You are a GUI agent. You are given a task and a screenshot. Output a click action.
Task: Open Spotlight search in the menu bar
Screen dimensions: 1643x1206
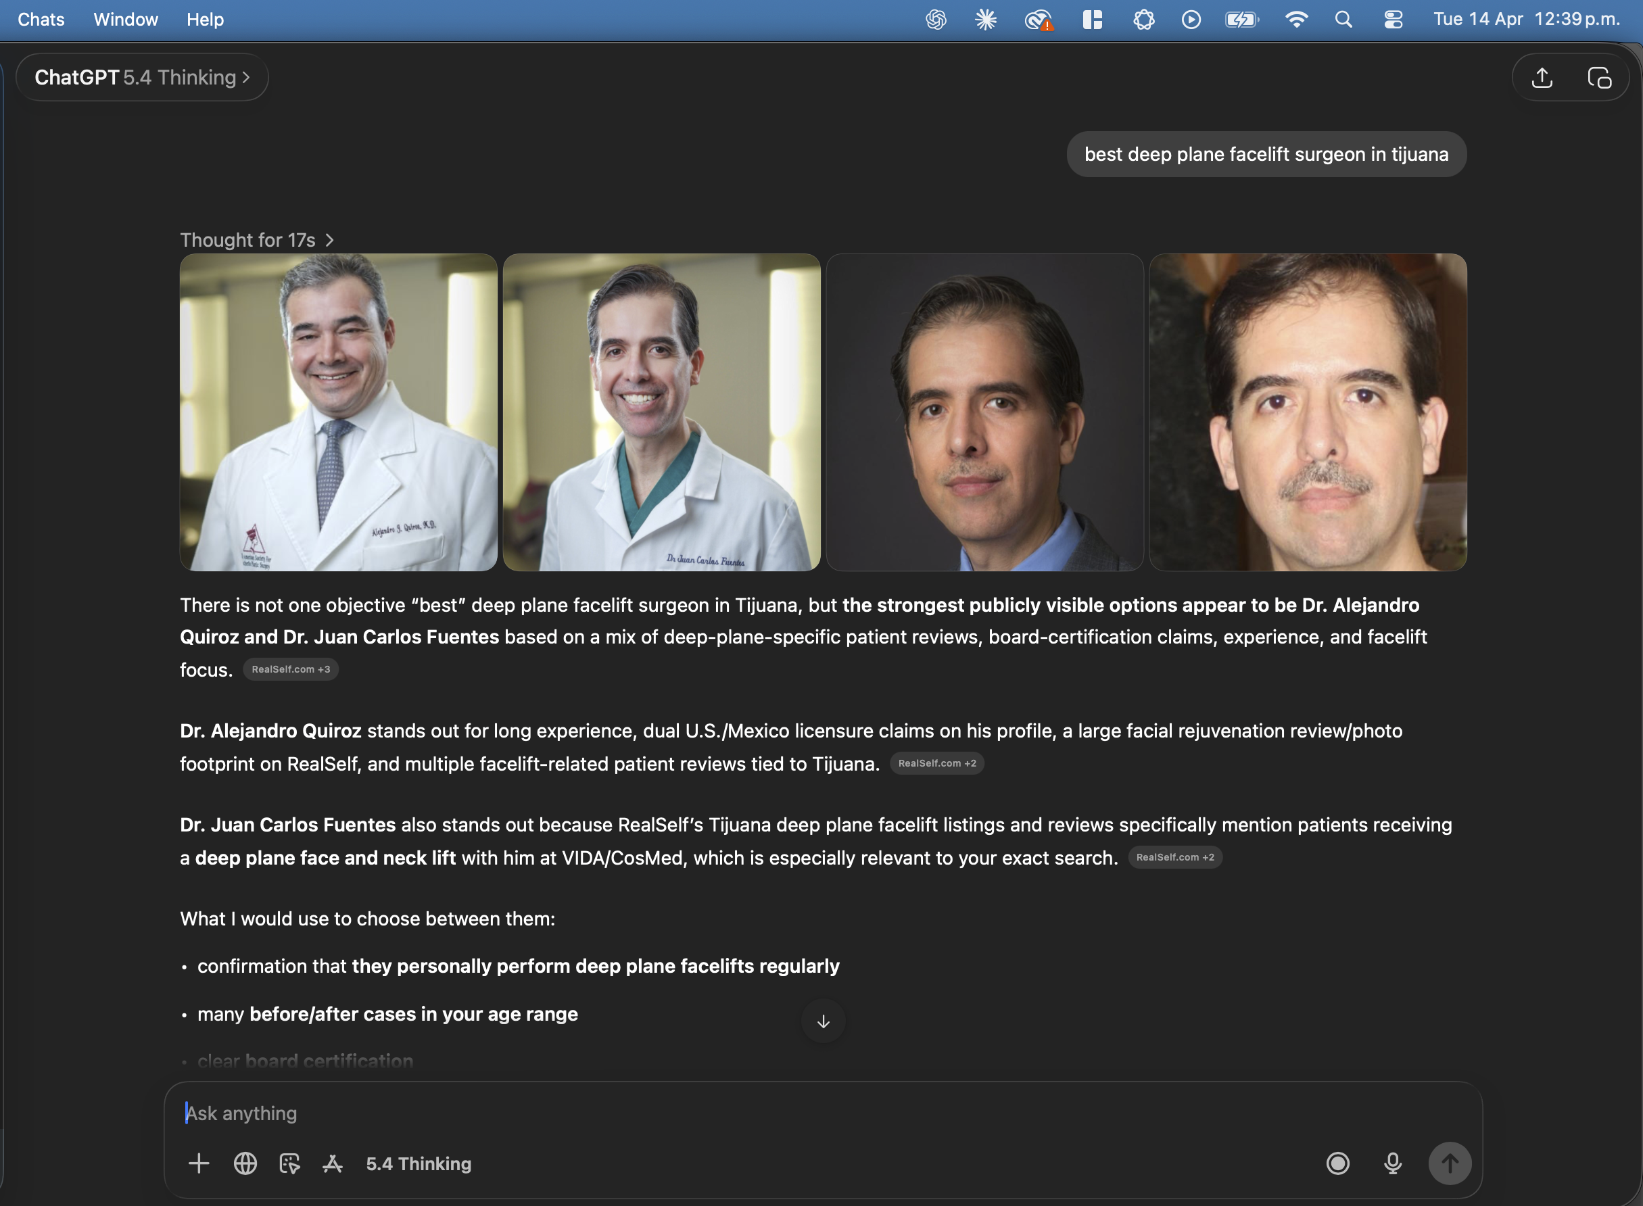(x=1343, y=20)
